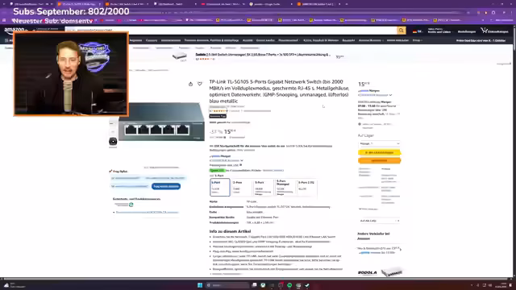Expand the Auf die Liste dropdown
Screen dimensions: 516x290
coord(379,221)
